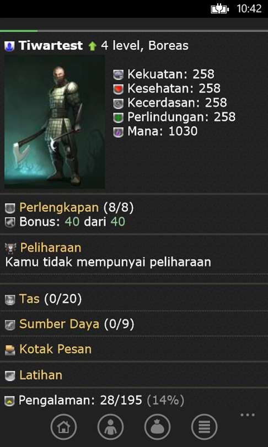The height and width of the screenshot is (447, 268).
Task: Tap the warrior character portrait
Action: click(x=55, y=122)
